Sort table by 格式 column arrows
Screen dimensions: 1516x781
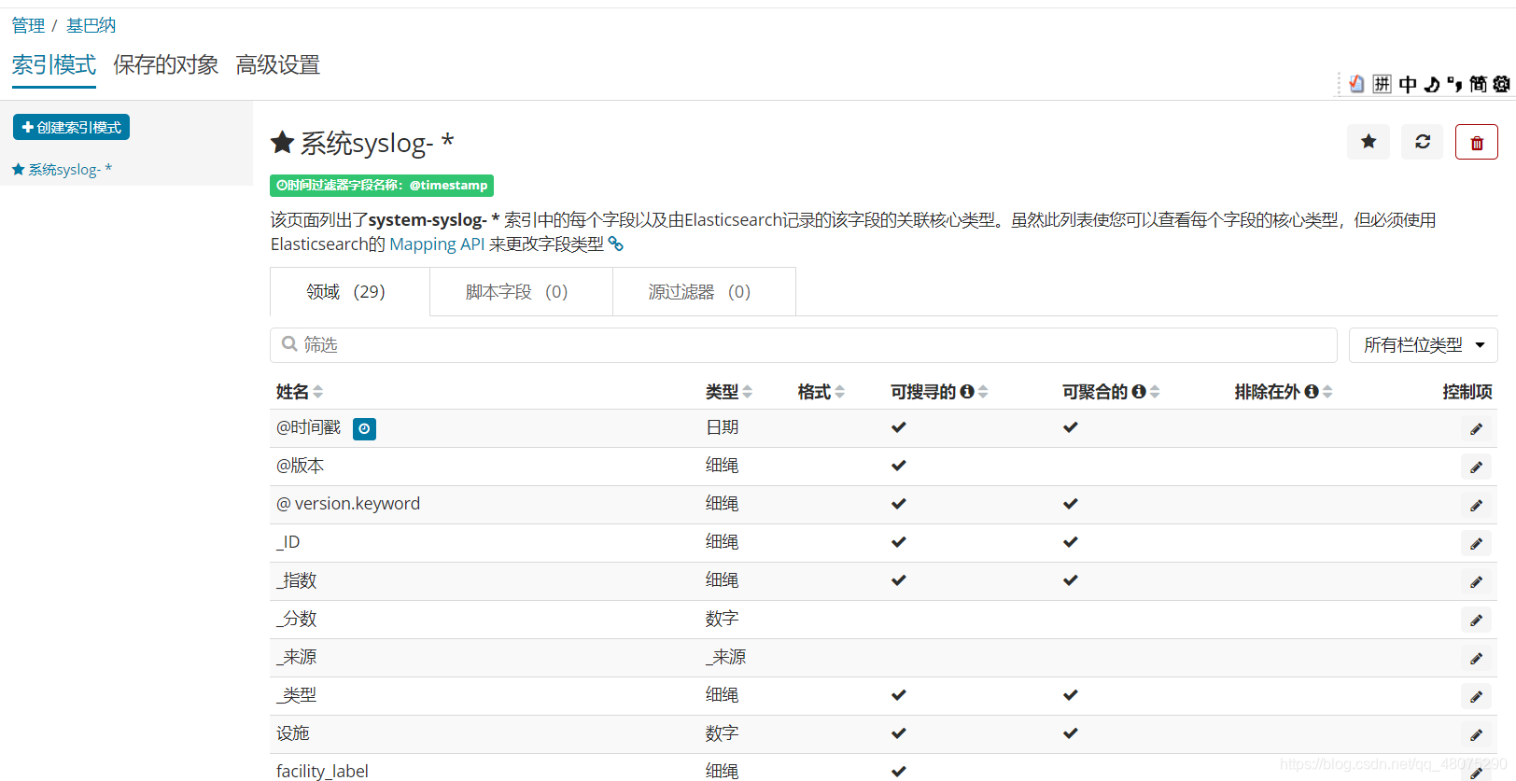coord(840,392)
